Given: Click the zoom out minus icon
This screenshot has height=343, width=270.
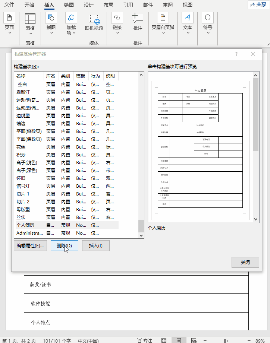Looking at the screenshot, I should (x=205, y=341).
